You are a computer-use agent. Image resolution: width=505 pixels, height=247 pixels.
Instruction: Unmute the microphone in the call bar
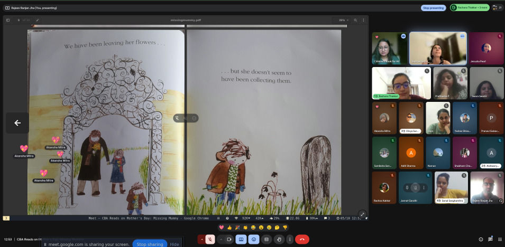pos(210,239)
